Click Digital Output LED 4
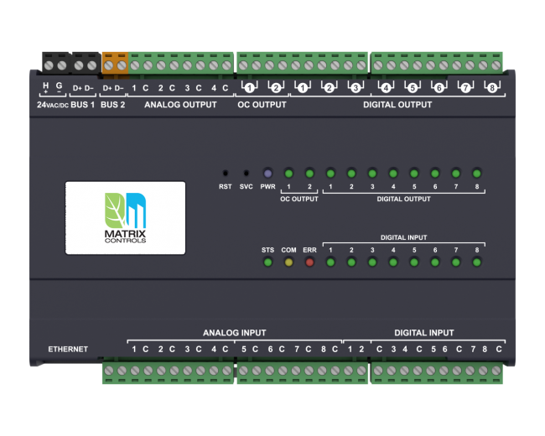Viewport: 545px width, 436px height. pyautogui.click(x=393, y=172)
